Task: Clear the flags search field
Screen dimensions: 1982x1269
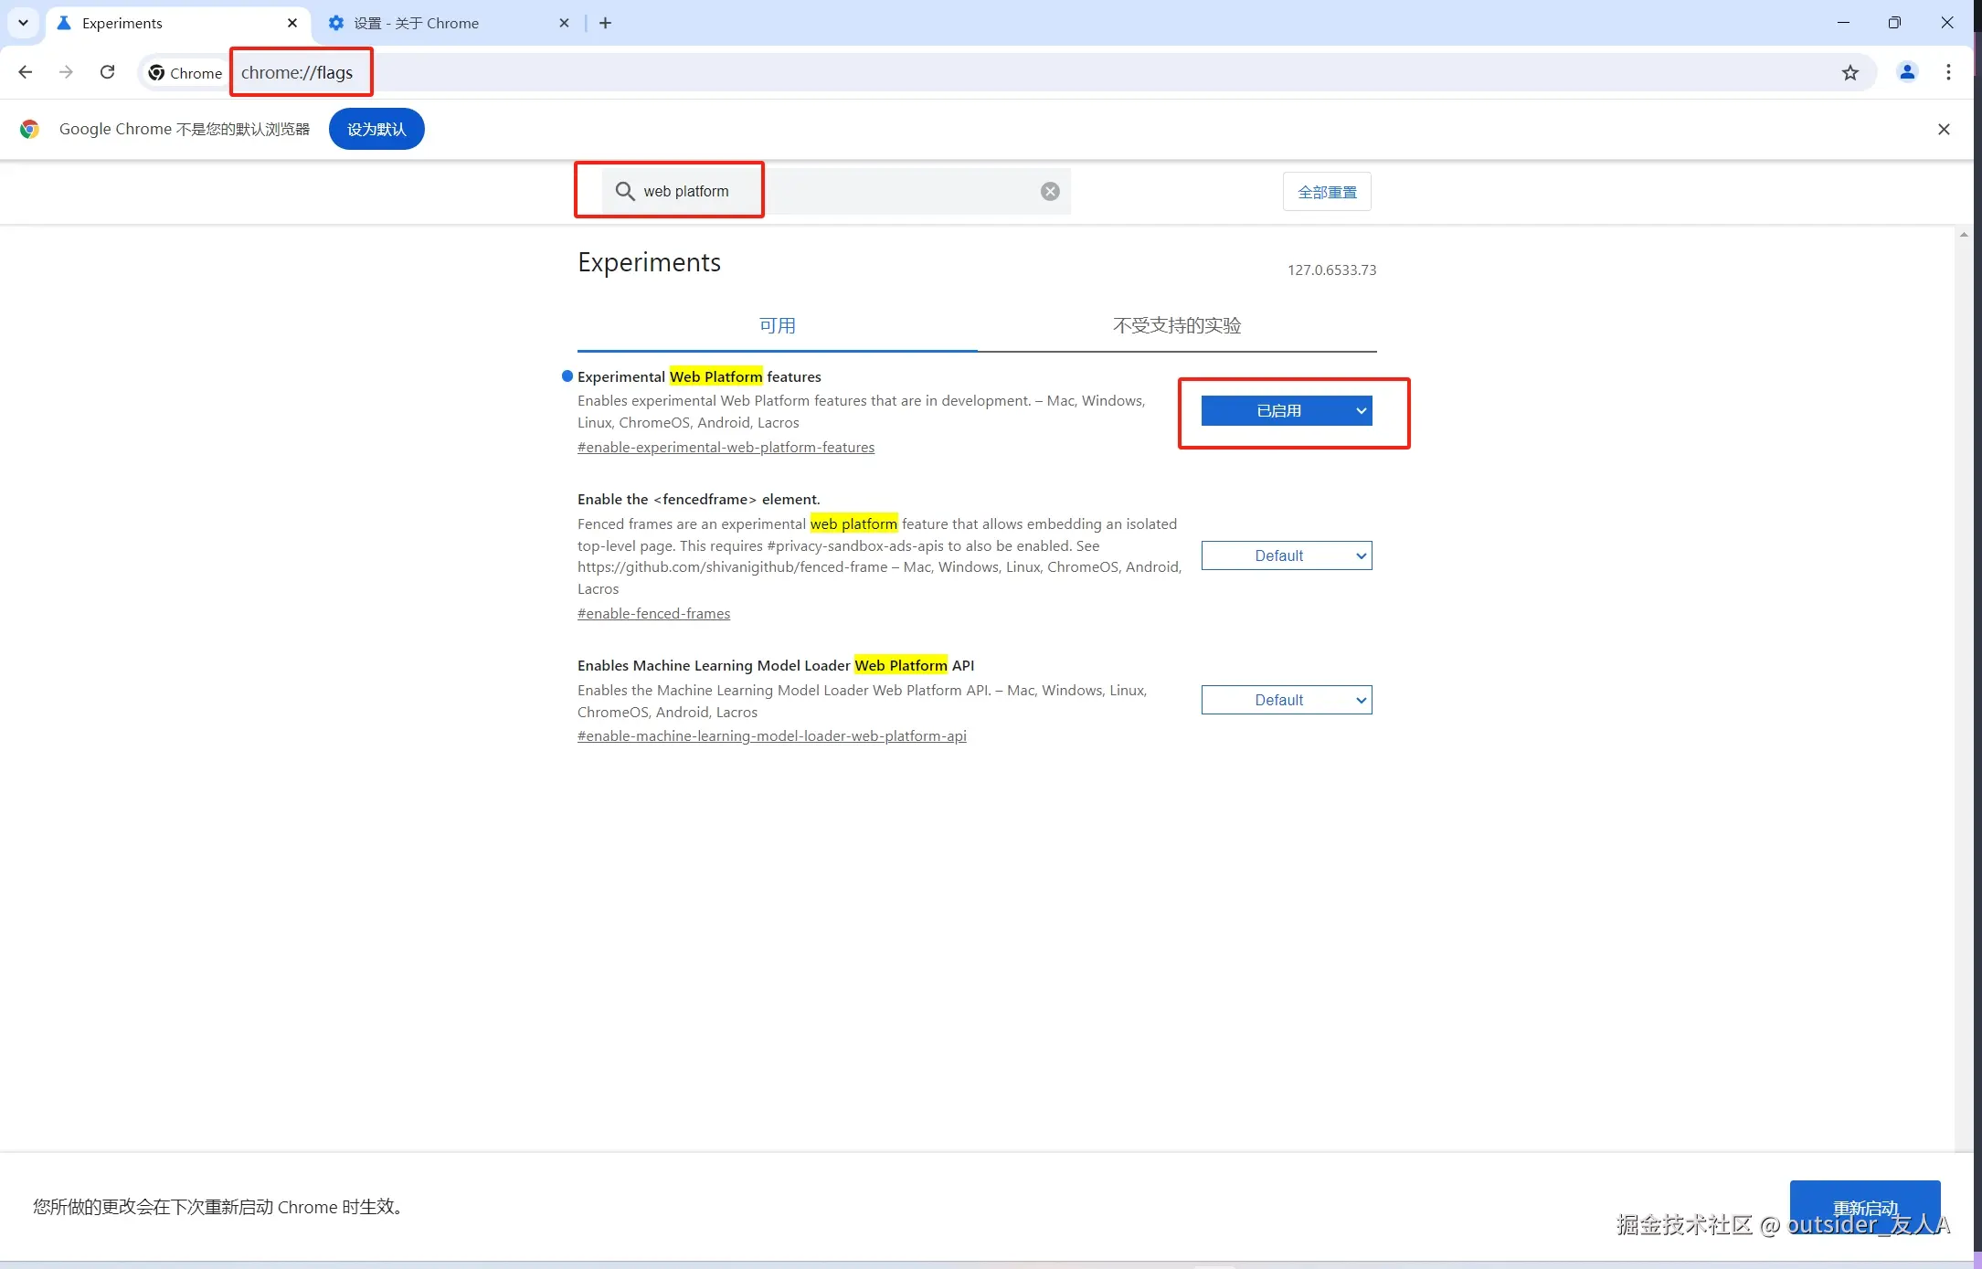Action: [1050, 191]
